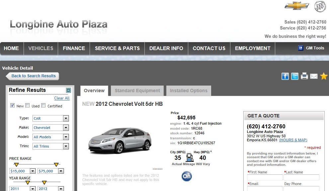Click the OnStar badge icon
The width and height of the screenshot is (329, 191).
(187, 176)
